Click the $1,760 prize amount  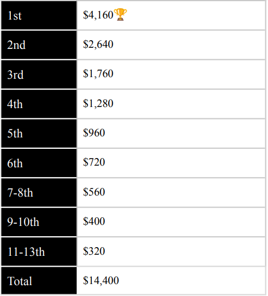coord(98,74)
